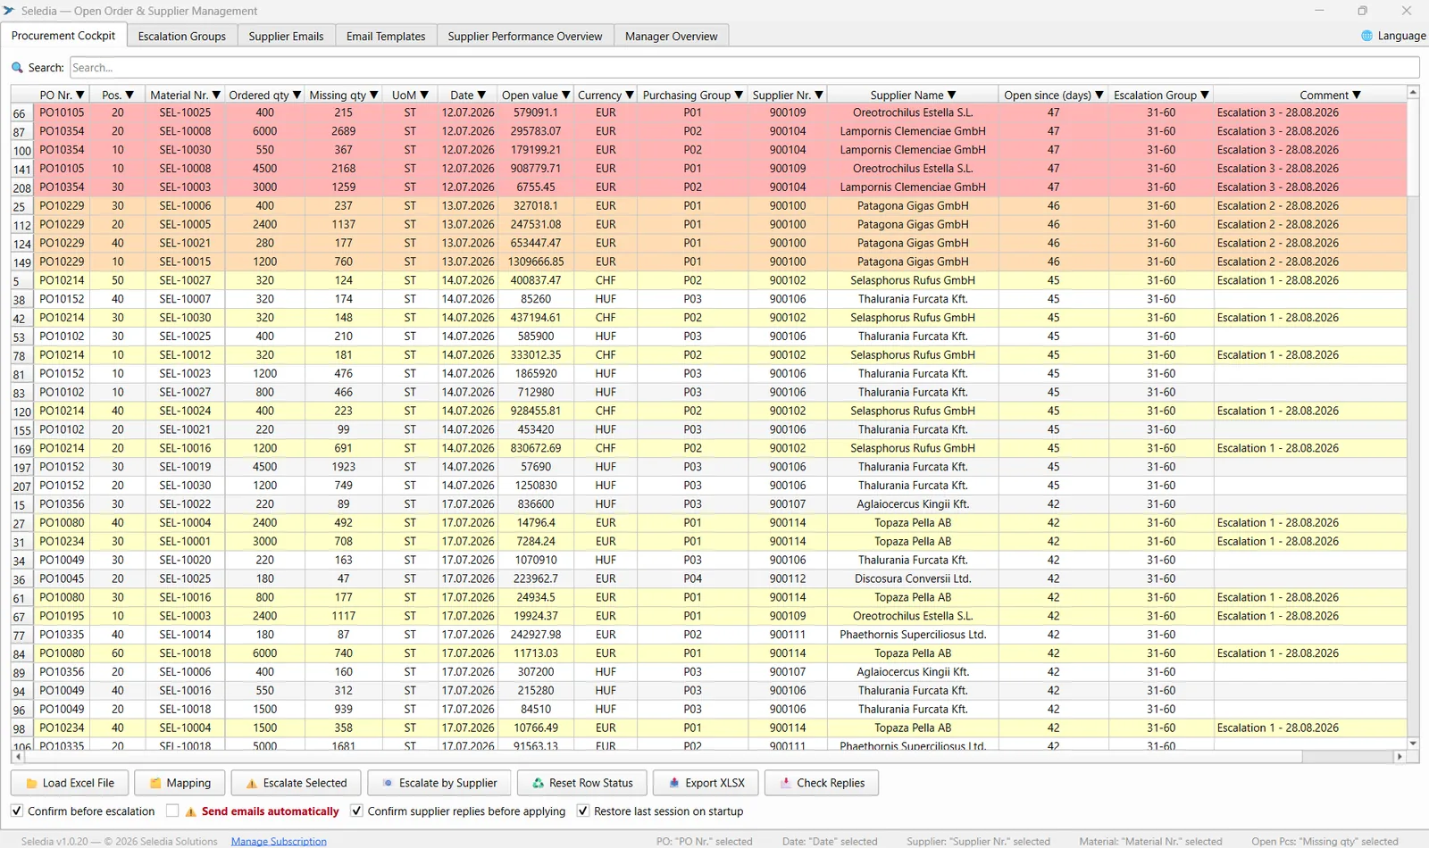Image resolution: width=1429 pixels, height=848 pixels.
Task: Click the Seledia app logo in title bar
Action: 9,11
